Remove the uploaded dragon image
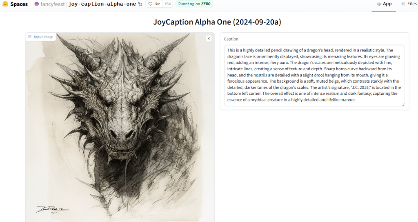The image size is (418, 222). (209, 38)
